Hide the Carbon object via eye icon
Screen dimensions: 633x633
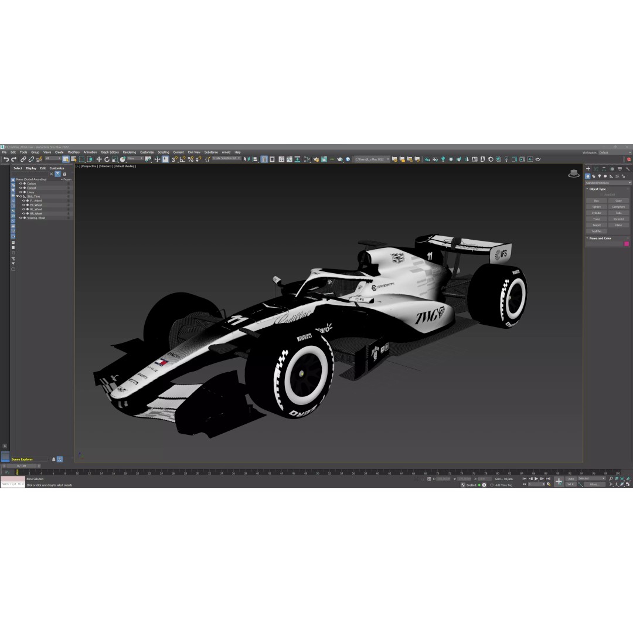pyautogui.click(x=21, y=183)
